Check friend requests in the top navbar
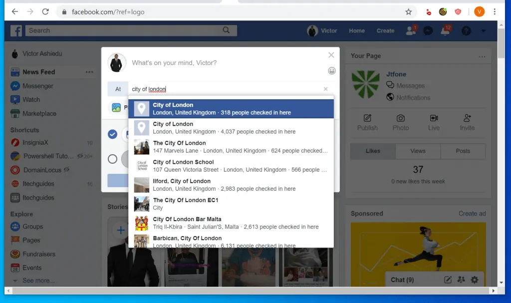Viewport: 511px width, 303px height. 410,30
